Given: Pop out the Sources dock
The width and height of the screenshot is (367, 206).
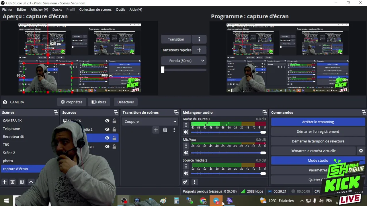Looking at the screenshot, I should point(116,112).
